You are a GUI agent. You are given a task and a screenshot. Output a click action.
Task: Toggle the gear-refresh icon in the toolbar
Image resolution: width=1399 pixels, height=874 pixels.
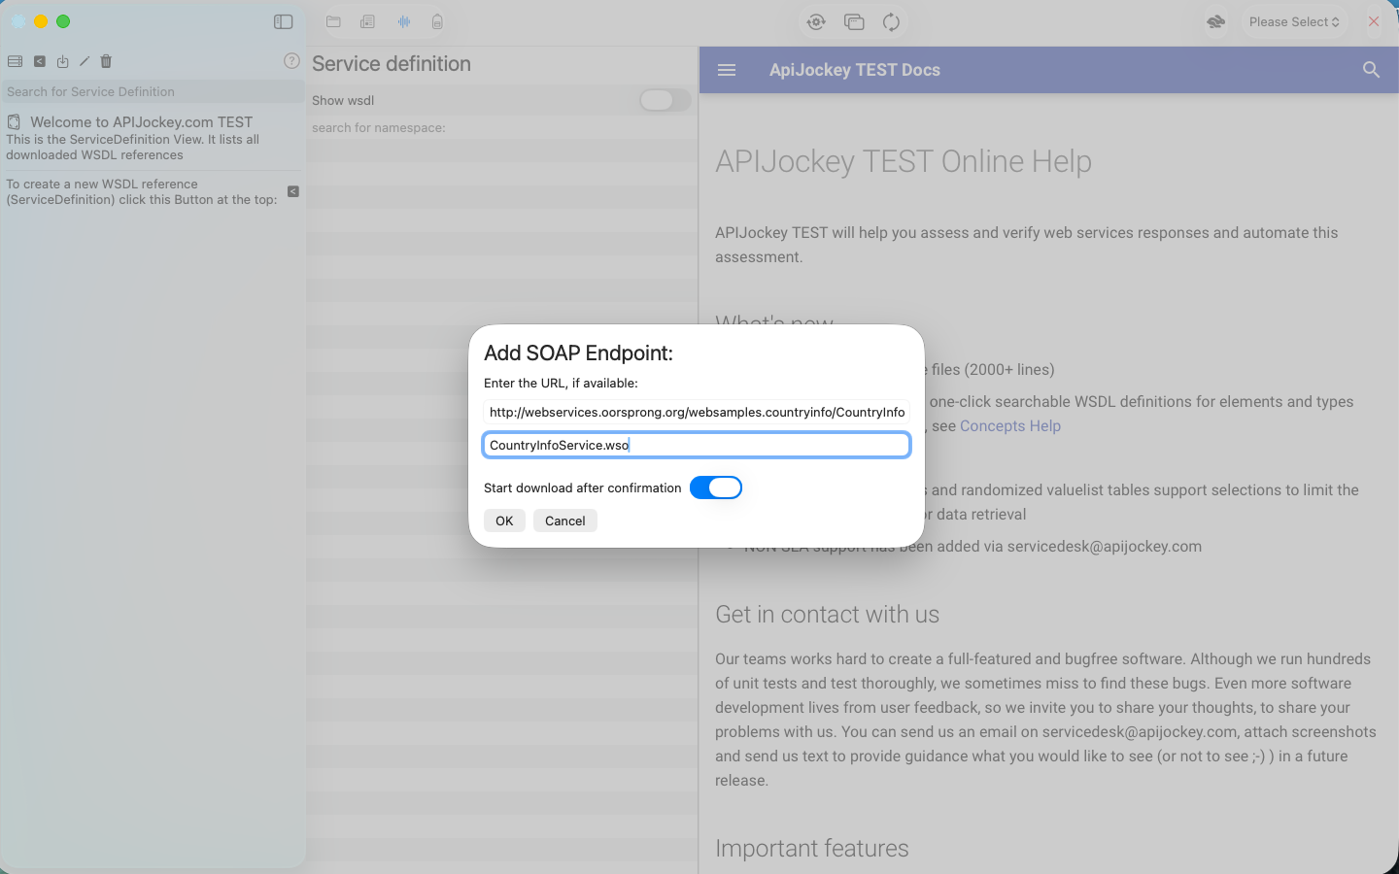(x=815, y=21)
